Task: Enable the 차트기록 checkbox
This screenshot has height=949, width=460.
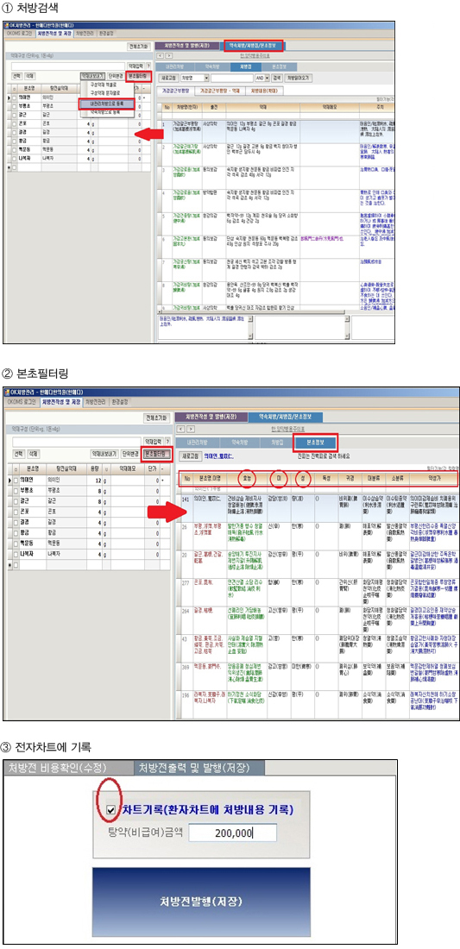Action: [110, 808]
